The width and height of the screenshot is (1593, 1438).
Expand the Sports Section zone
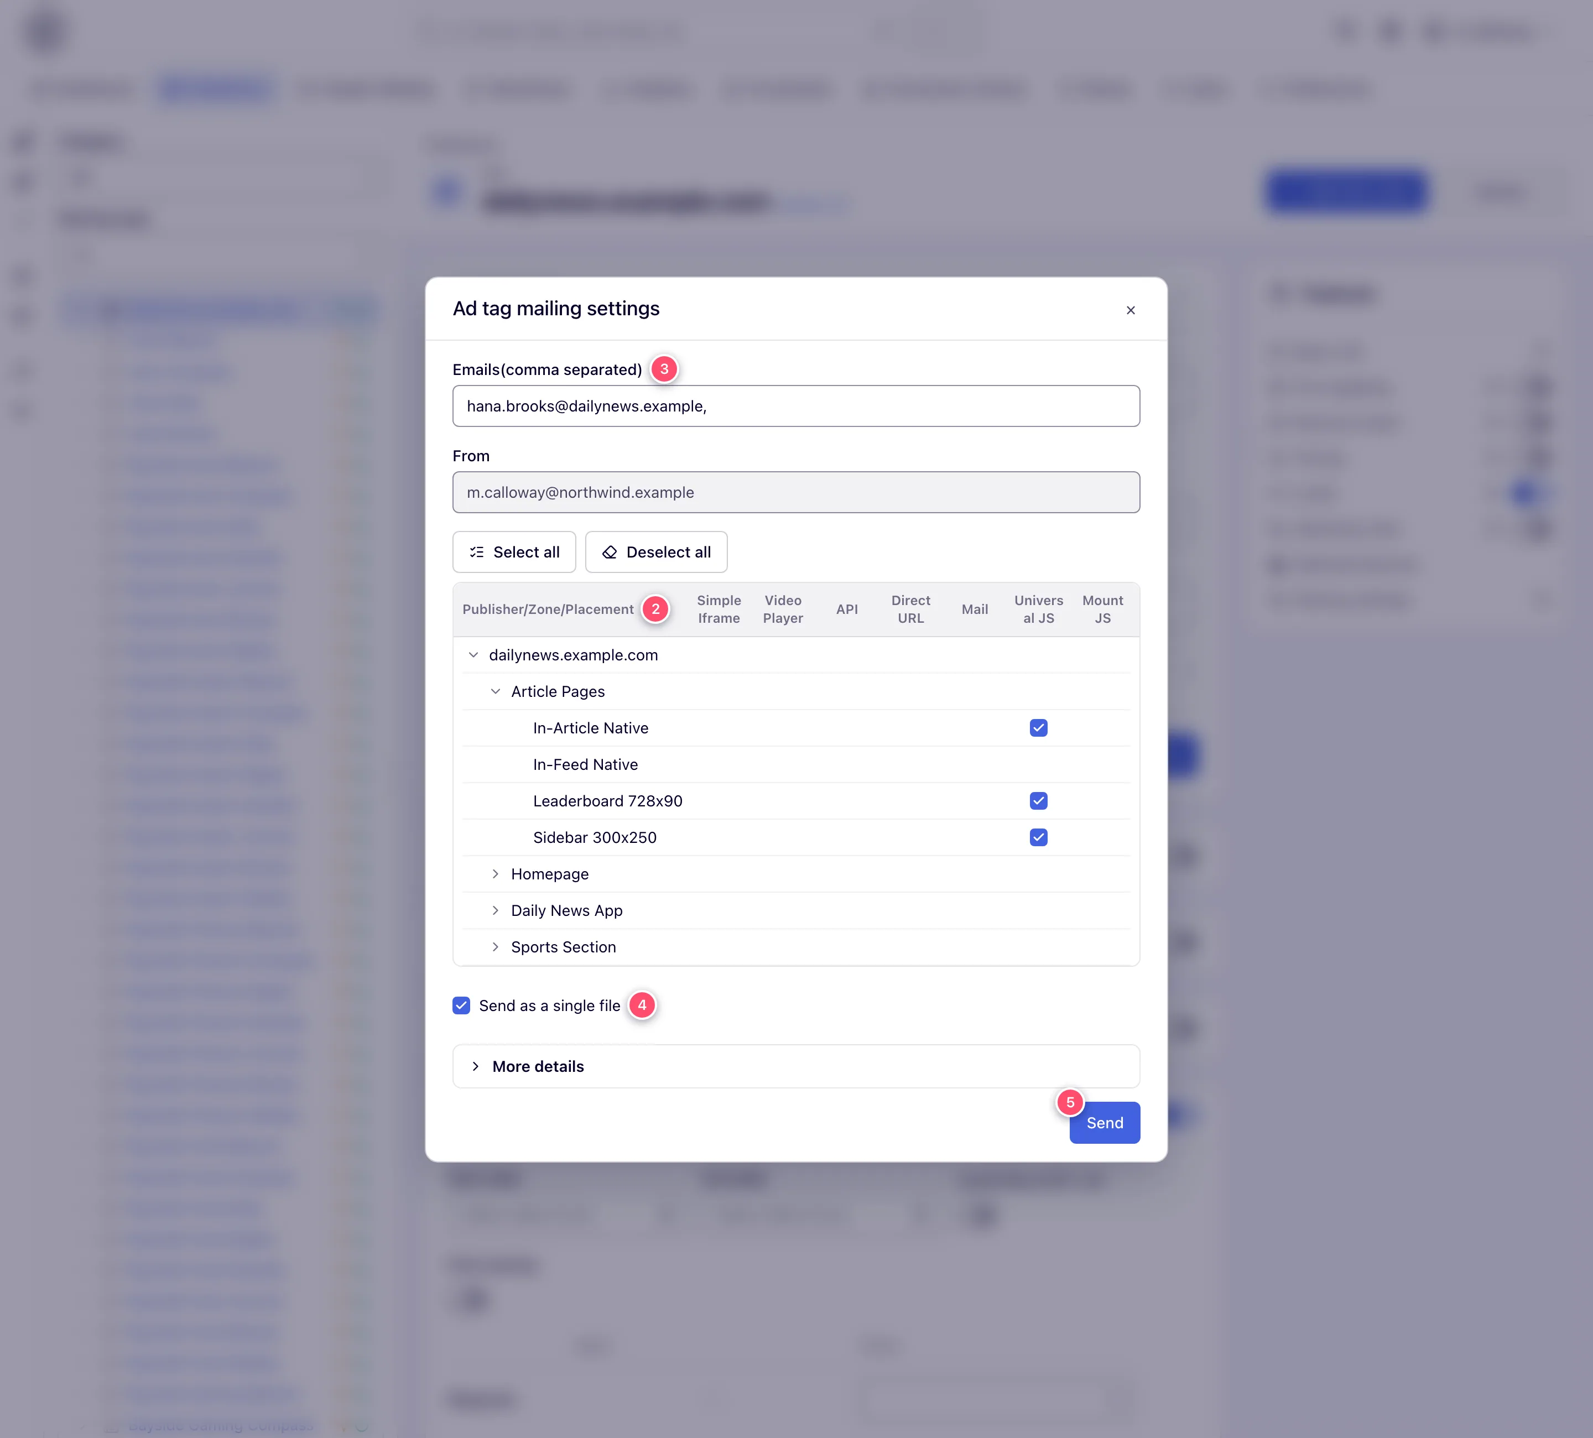[x=496, y=946]
